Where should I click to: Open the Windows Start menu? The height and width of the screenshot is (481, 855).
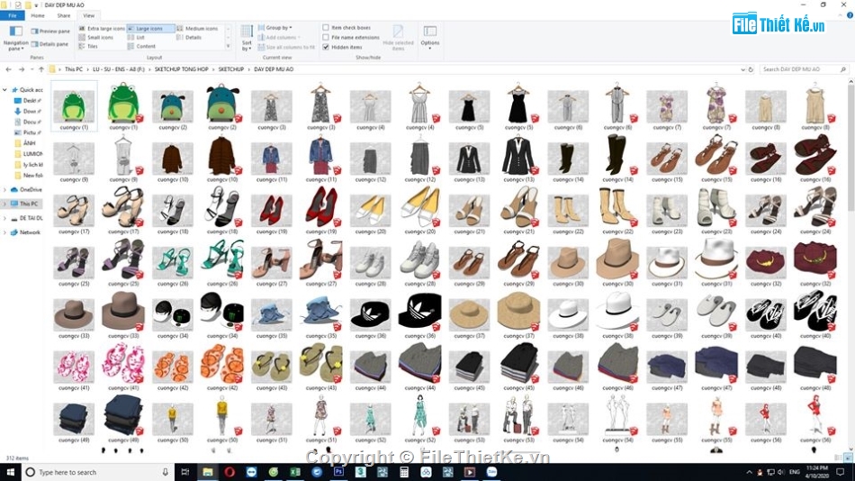[11, 472]
